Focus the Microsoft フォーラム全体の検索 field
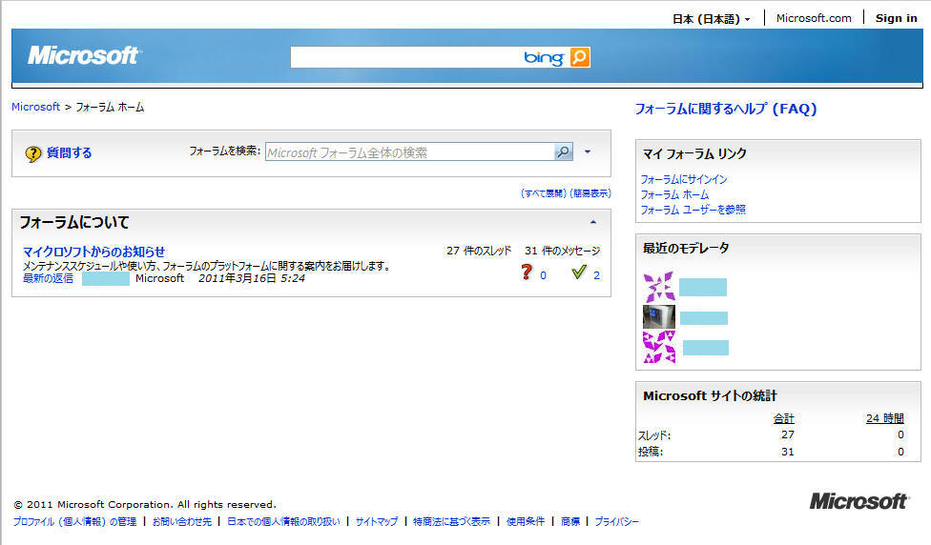This screenshot has width=931, height=545. (409, 151)
